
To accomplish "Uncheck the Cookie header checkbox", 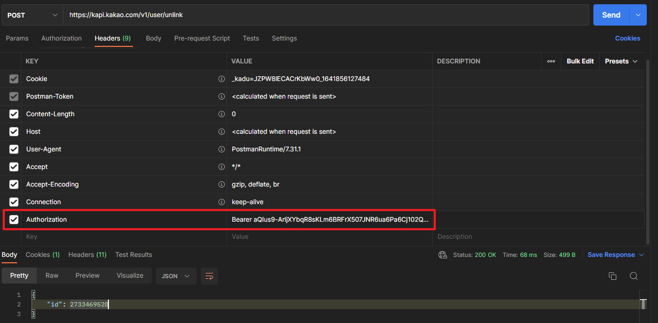I will point(14,79).
